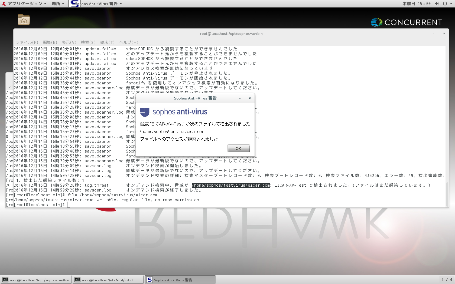Click the log.threat log entry line

pos(222,185)
